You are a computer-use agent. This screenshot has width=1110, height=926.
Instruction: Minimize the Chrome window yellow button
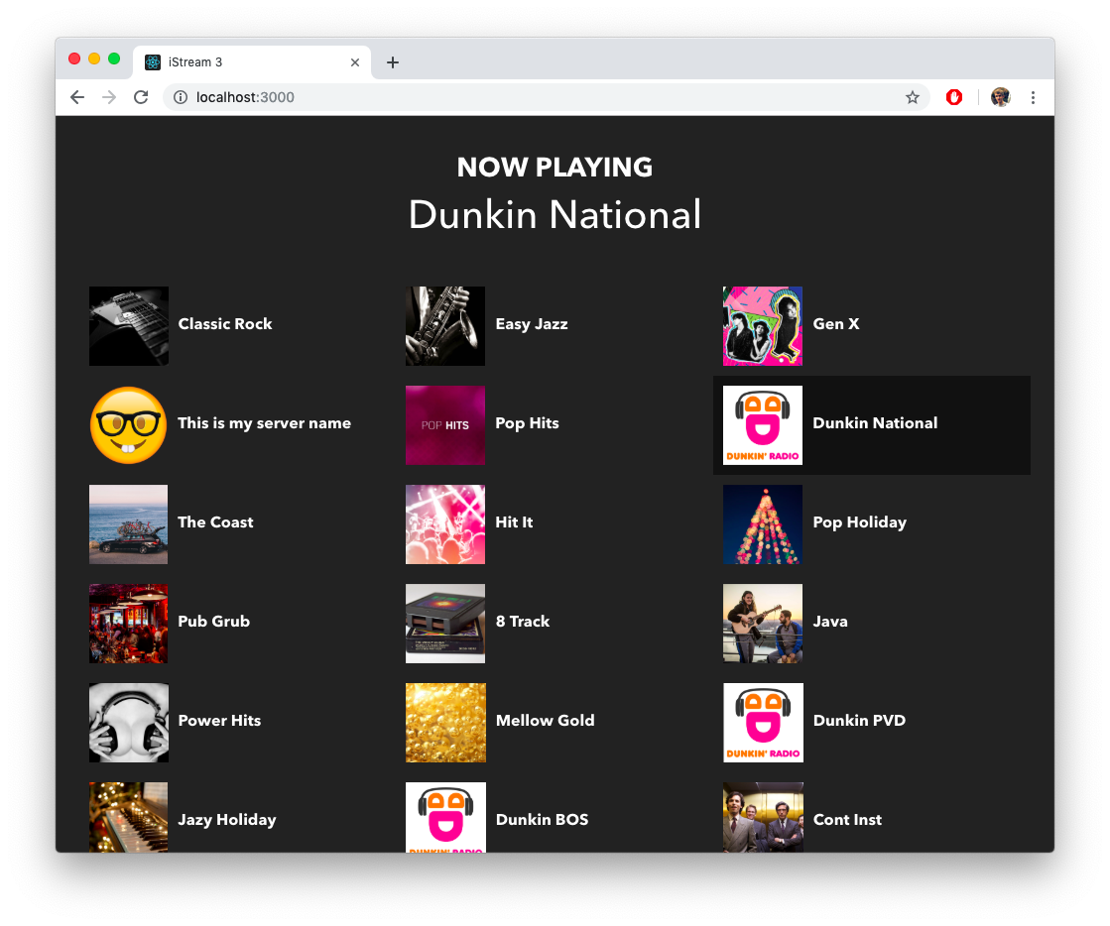[x=94, y=58]
